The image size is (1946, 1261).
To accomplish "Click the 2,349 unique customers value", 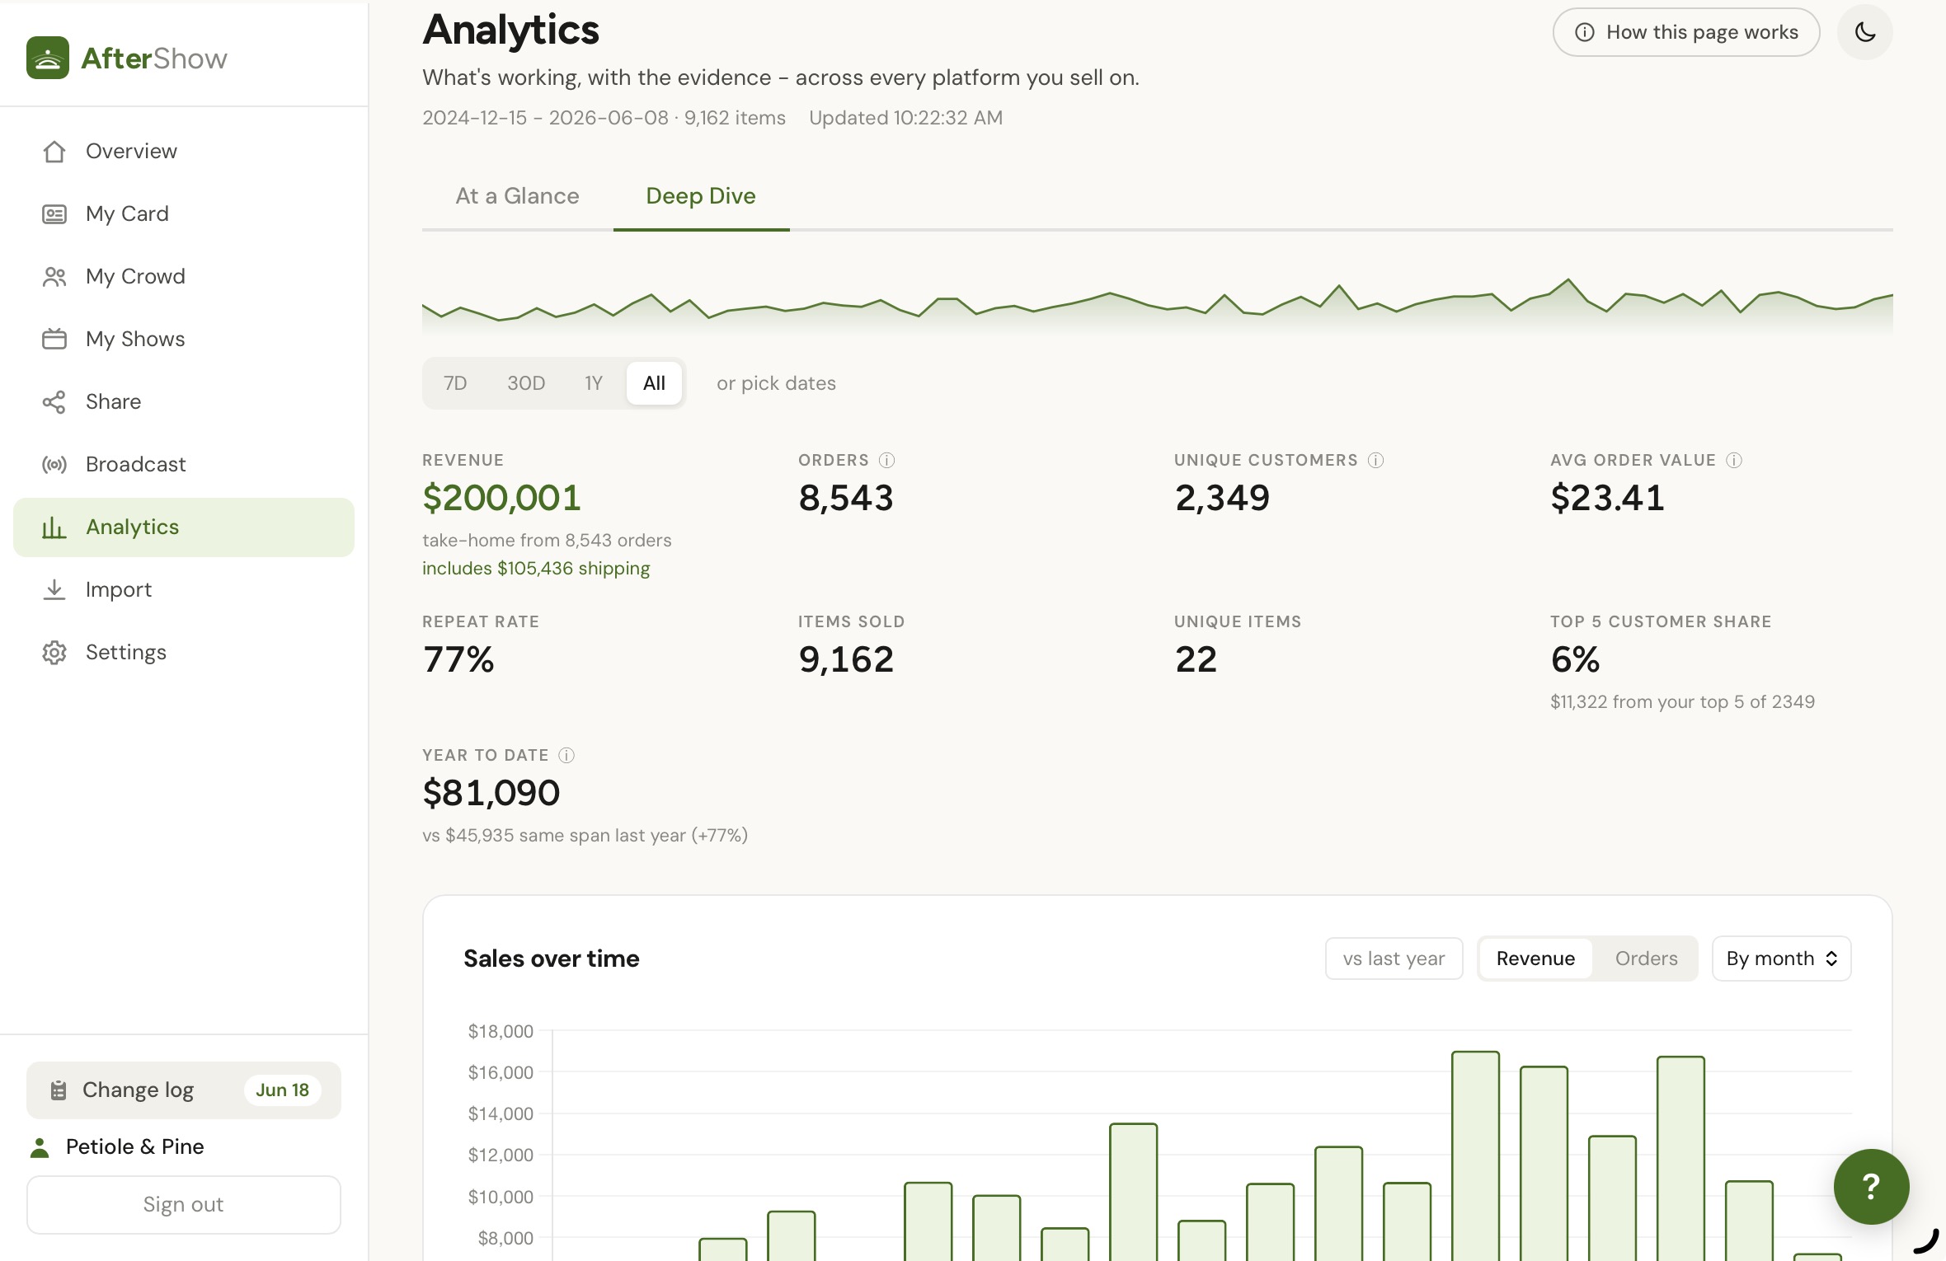I will point(1222,498).
